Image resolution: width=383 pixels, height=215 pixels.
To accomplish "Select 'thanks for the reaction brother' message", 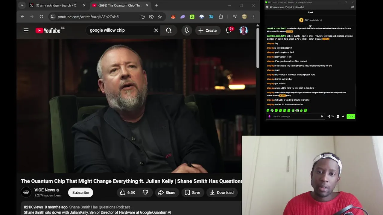I will point(289,105).
